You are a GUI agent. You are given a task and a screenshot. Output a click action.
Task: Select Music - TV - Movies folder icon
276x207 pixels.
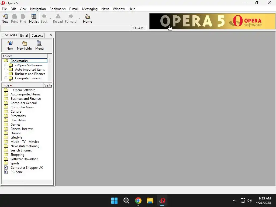(x=6, y=142)
